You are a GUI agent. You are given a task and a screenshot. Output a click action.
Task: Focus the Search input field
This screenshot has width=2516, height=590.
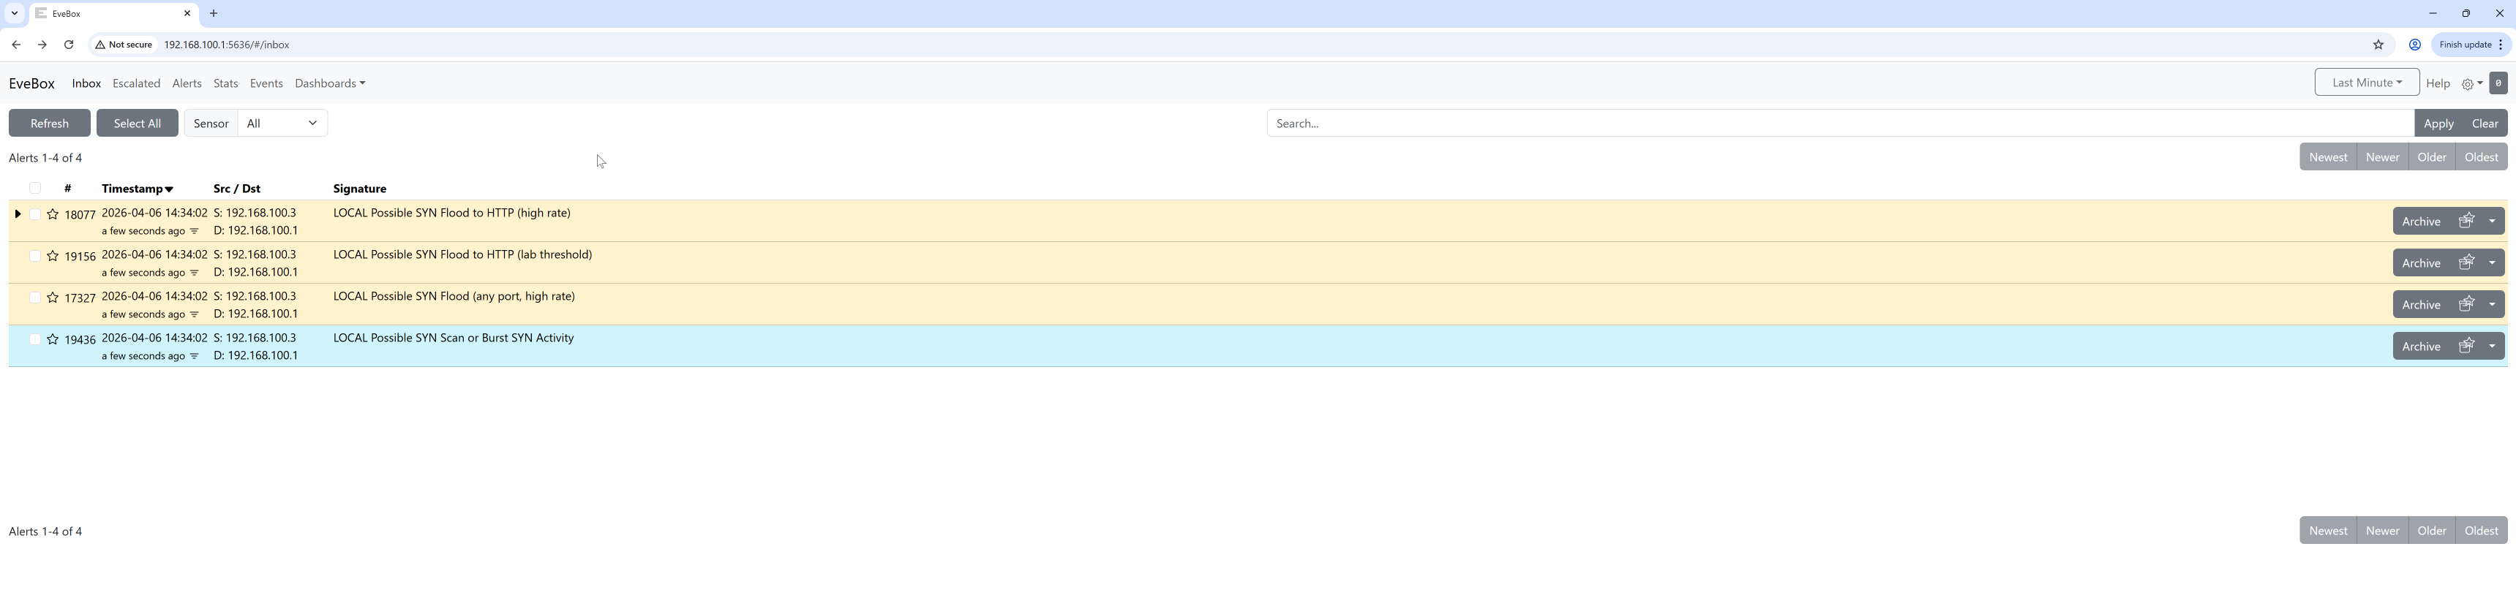1840,123
